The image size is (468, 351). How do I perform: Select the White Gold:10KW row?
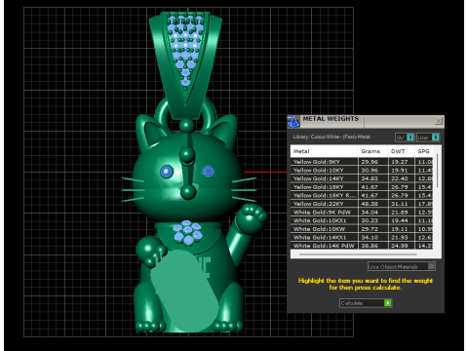pos(362,229)
